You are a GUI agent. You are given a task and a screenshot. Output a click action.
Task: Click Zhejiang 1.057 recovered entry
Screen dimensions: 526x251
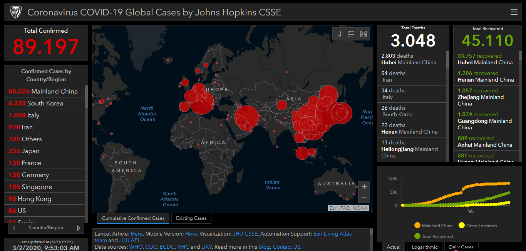pyautogui.click(x=486, y=97)
